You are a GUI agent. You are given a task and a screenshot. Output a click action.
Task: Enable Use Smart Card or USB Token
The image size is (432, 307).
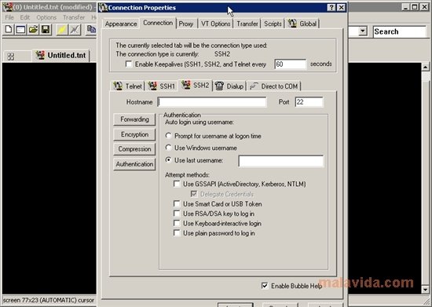[177, 203]
